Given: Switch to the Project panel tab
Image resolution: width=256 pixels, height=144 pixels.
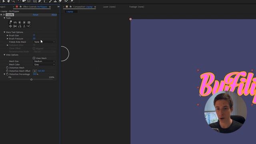Looking at the screenshot, I should point(3,7).
